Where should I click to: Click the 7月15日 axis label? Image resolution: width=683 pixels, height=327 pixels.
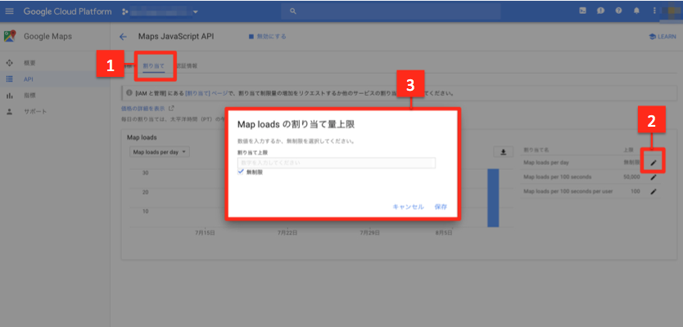(x=205, y=233)
